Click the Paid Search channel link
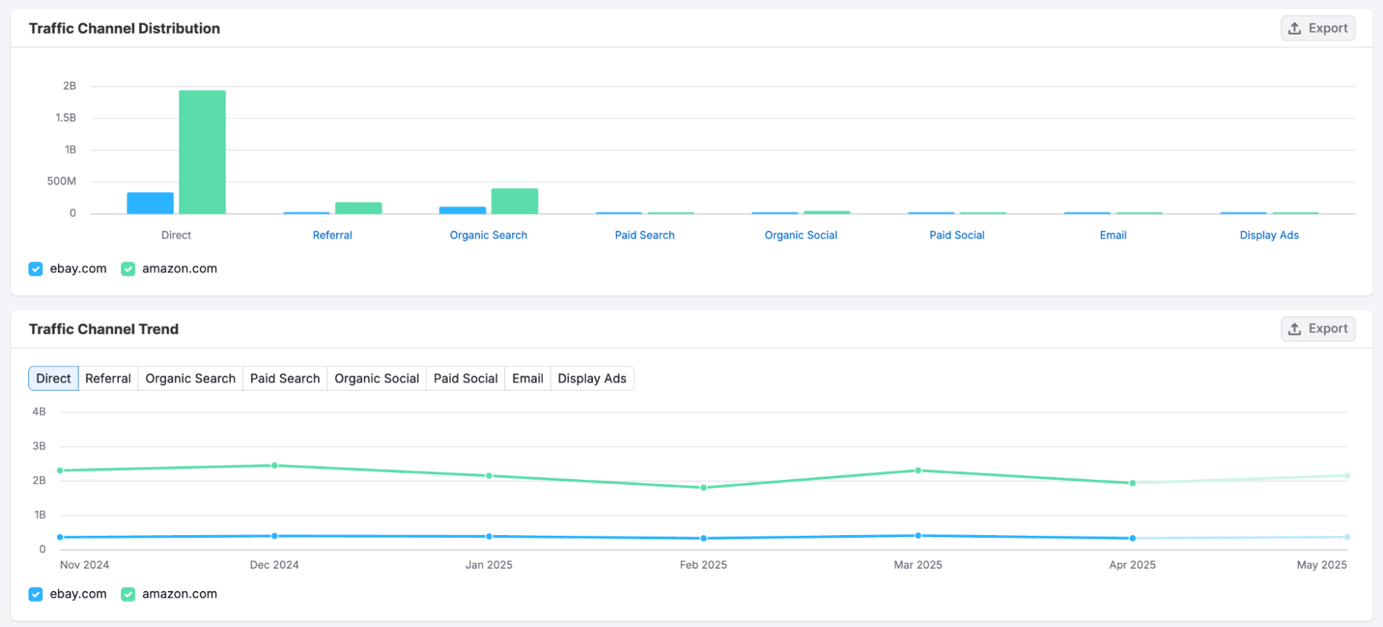 (x=644, y=235)
